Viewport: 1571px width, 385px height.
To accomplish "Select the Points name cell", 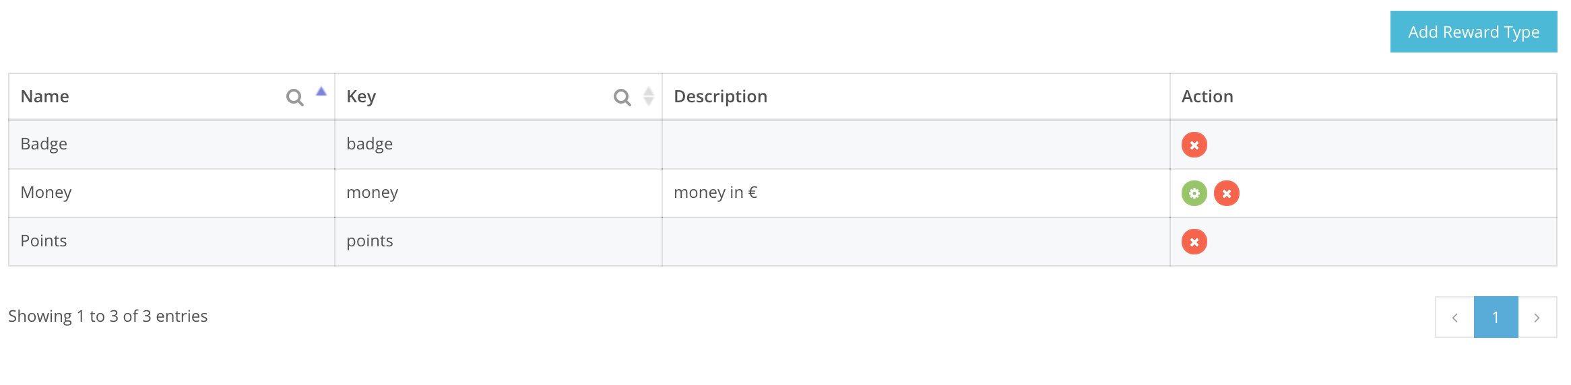I will click(x=44, y=241).
